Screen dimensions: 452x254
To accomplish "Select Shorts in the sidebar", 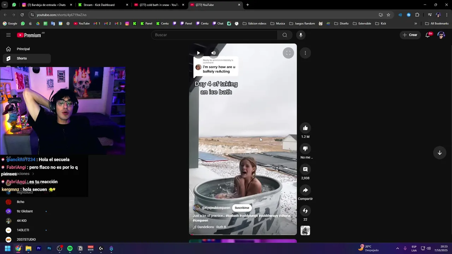I will [x=27, y=59].
